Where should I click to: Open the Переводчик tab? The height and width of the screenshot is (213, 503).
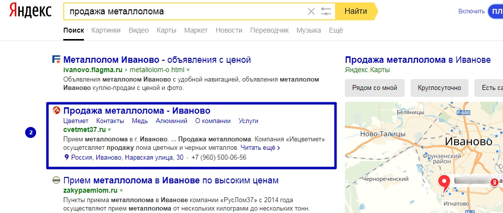point(269,31)
